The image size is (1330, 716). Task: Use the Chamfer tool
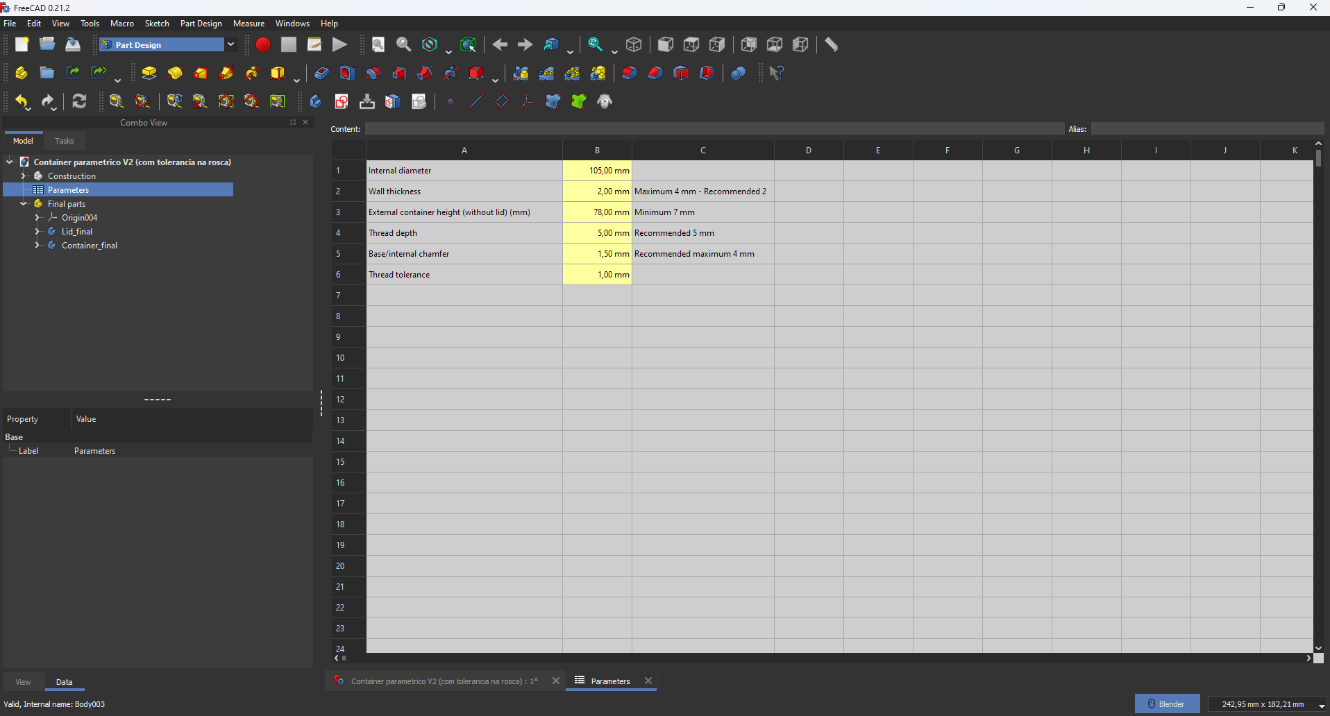pos(655,73)
